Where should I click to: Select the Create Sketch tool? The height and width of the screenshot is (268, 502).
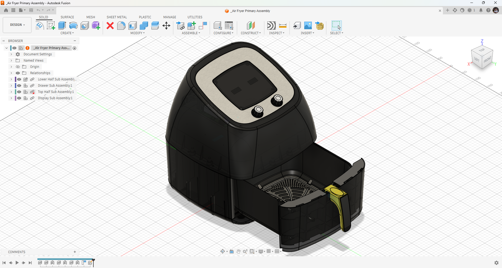(51, 26)
